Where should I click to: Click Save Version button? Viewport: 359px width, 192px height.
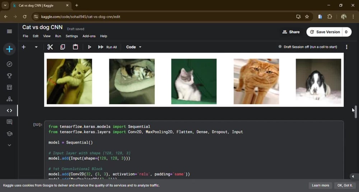[325, 32]
